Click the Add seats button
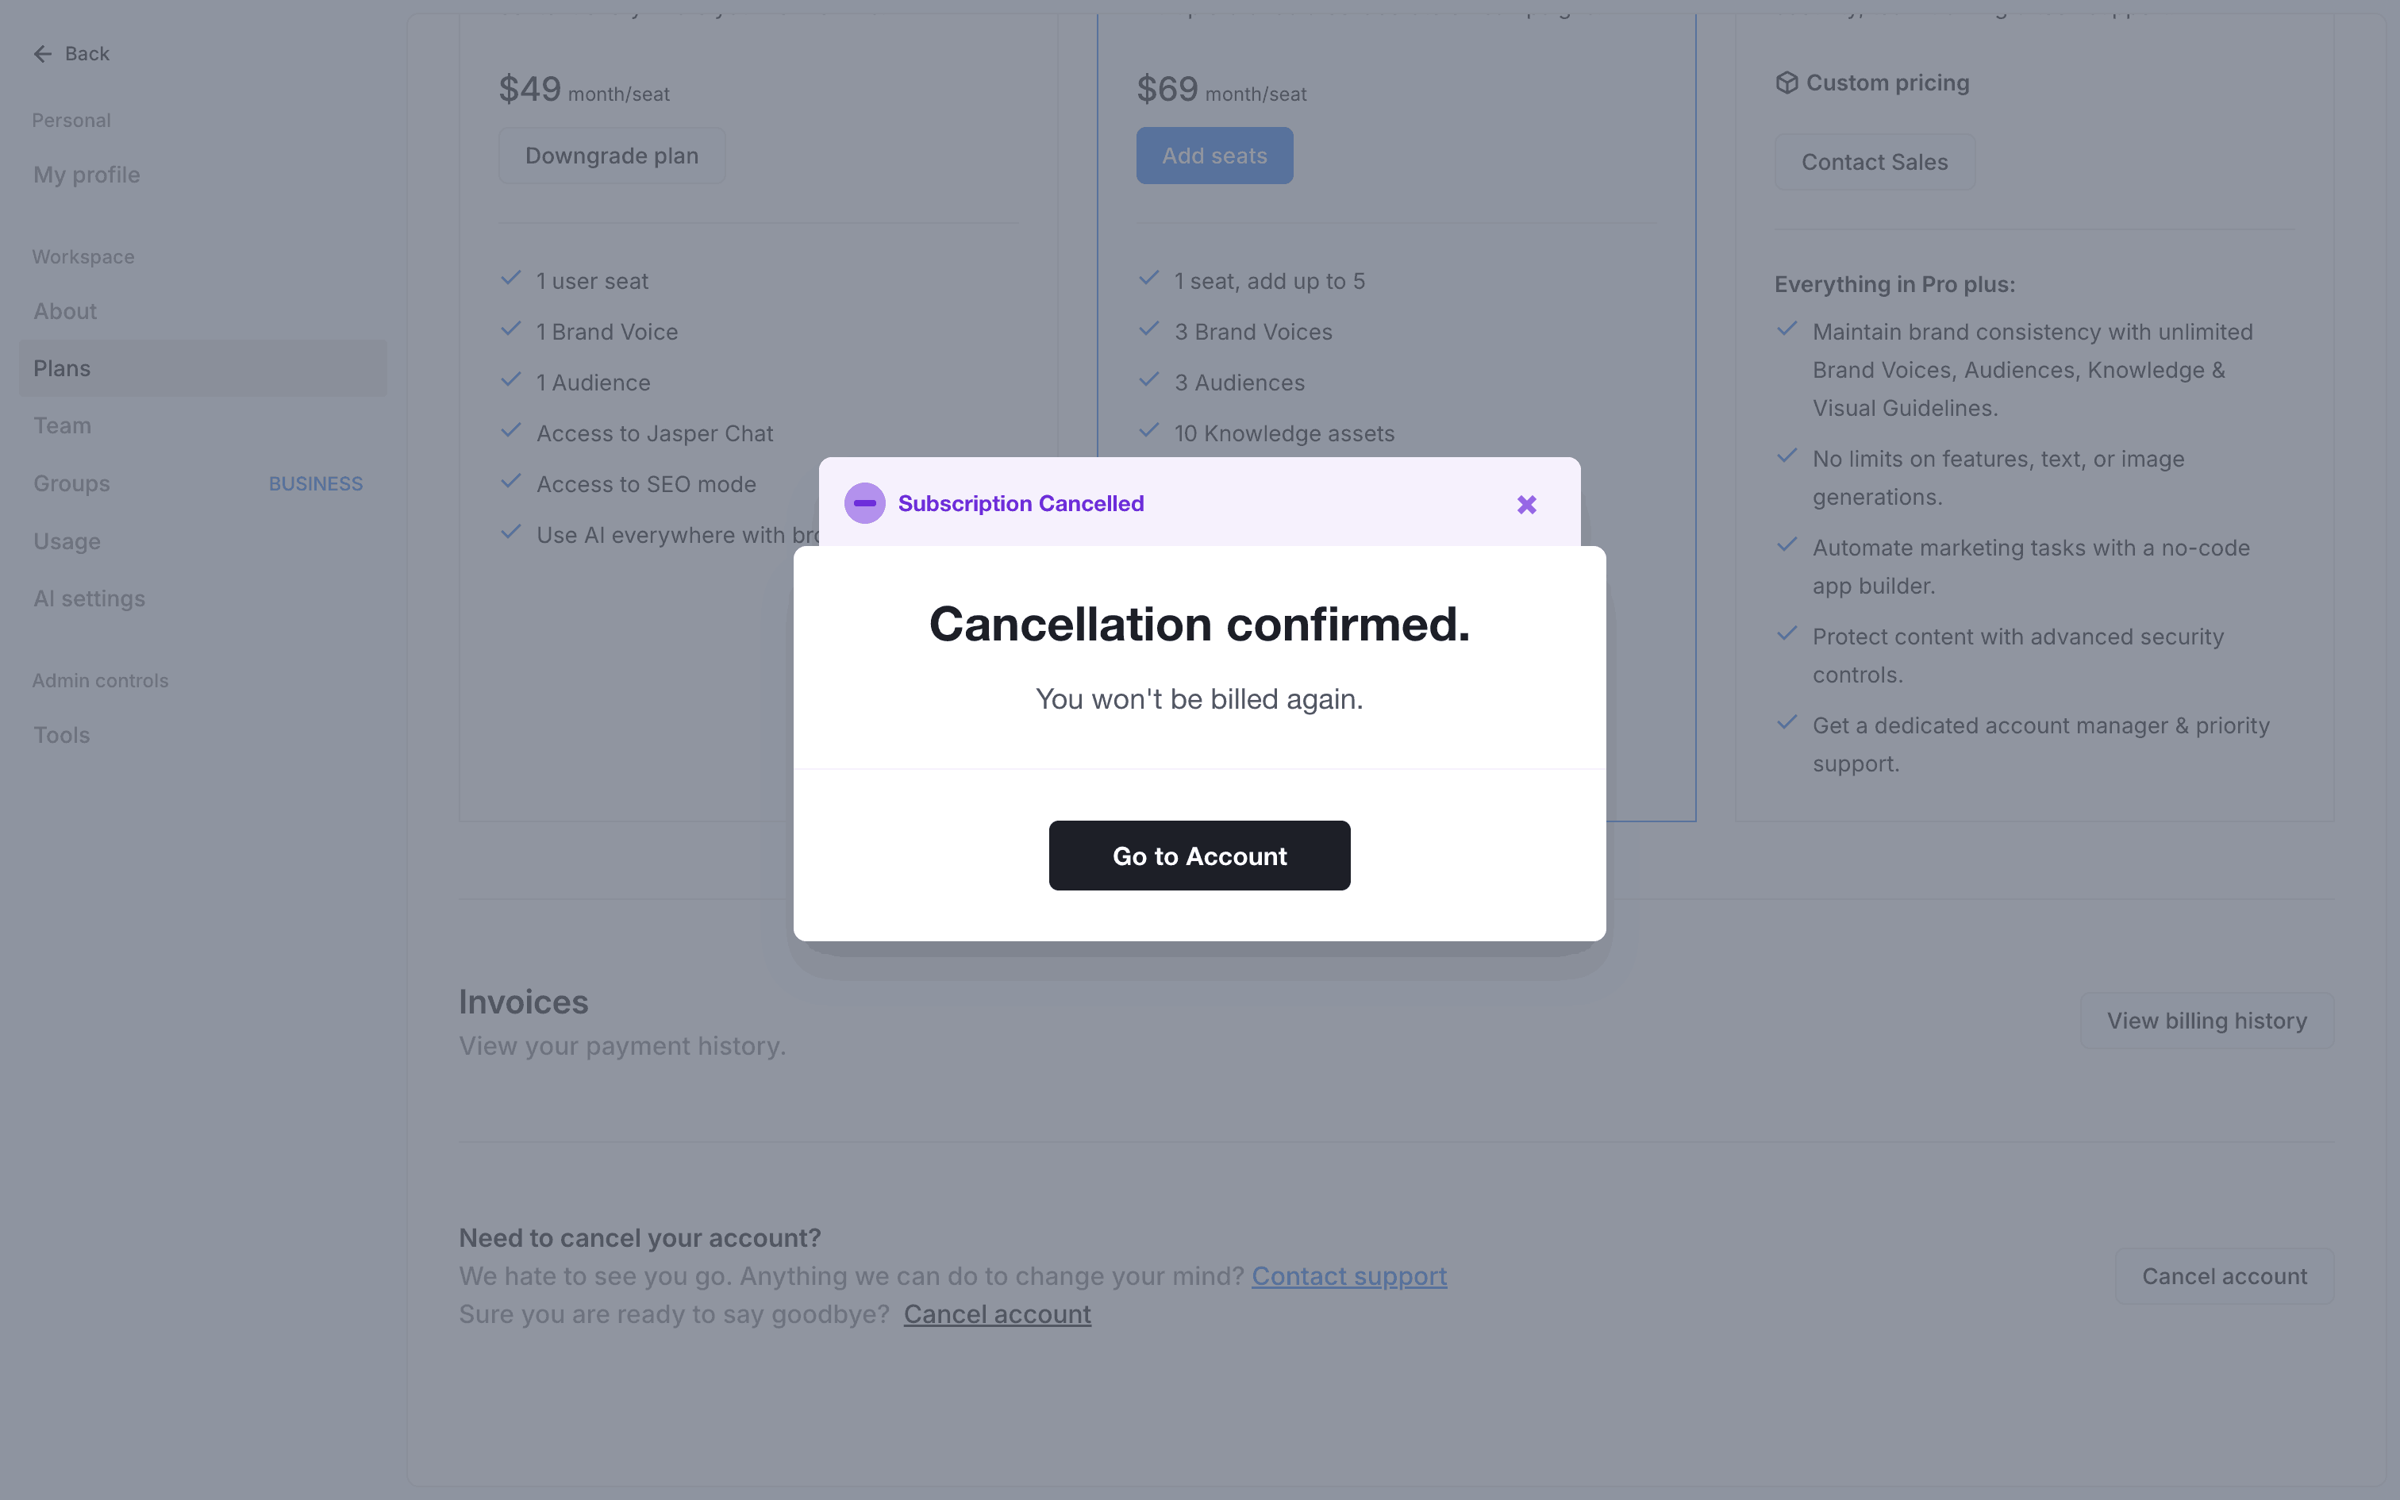Screen dimensions: 2400x1500 pyautogui.click(x=1213, y=156)
